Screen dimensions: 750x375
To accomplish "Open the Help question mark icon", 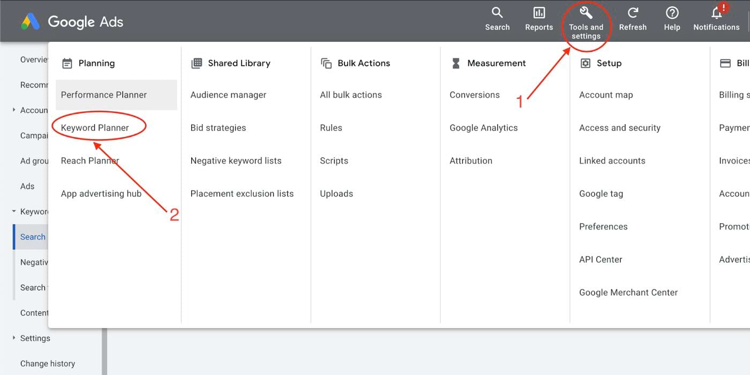I will (x=672, y=13).
